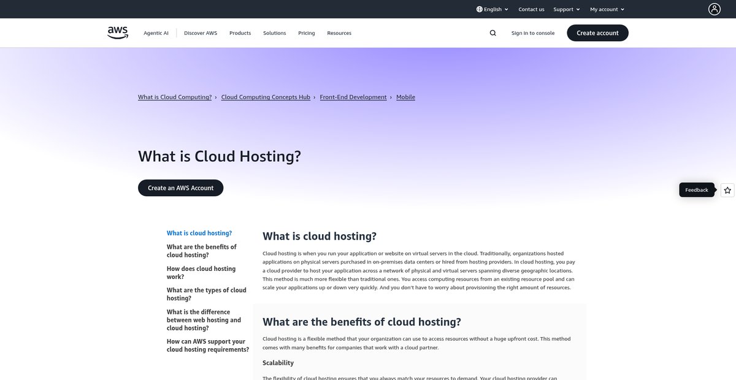Image resolution: width=736 pixels, height=380 pixels.
Task: Click the globe language icon
Action: (480, 9)
